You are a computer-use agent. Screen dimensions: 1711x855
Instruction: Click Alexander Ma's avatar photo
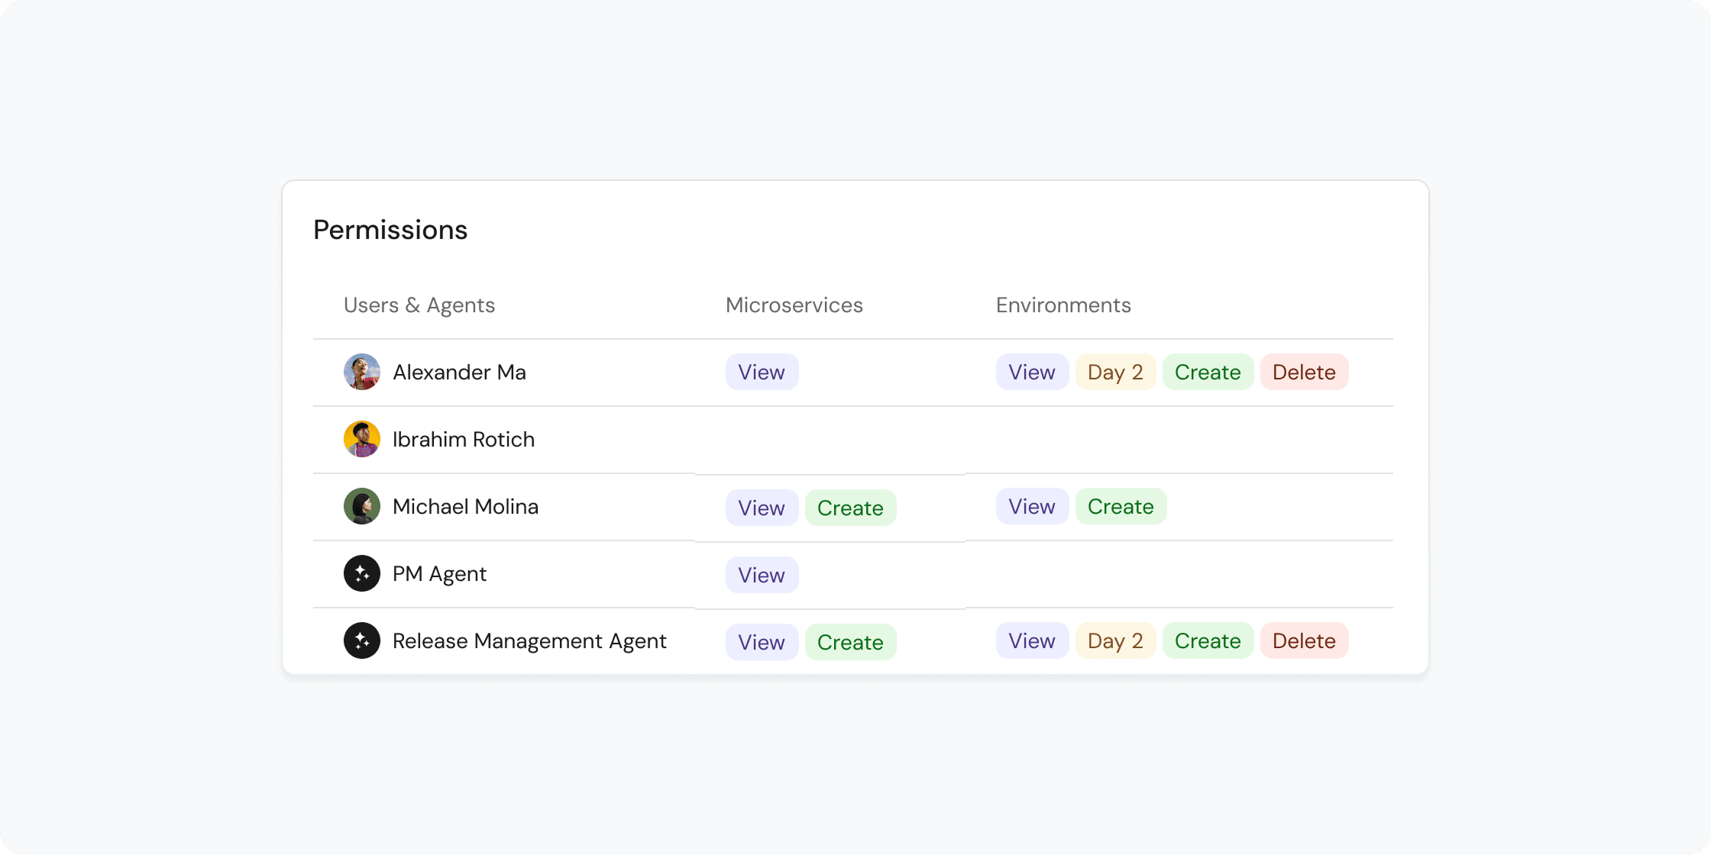point(362,372)
